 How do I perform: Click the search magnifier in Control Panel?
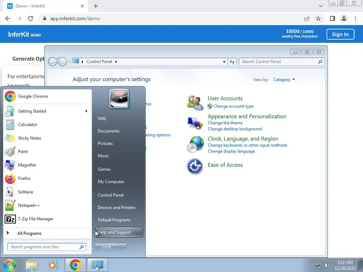pos(320,62)
